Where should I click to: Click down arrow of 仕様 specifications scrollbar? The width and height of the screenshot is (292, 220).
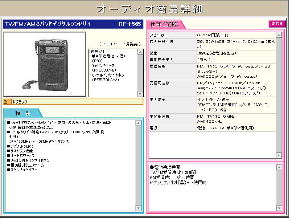279,155
